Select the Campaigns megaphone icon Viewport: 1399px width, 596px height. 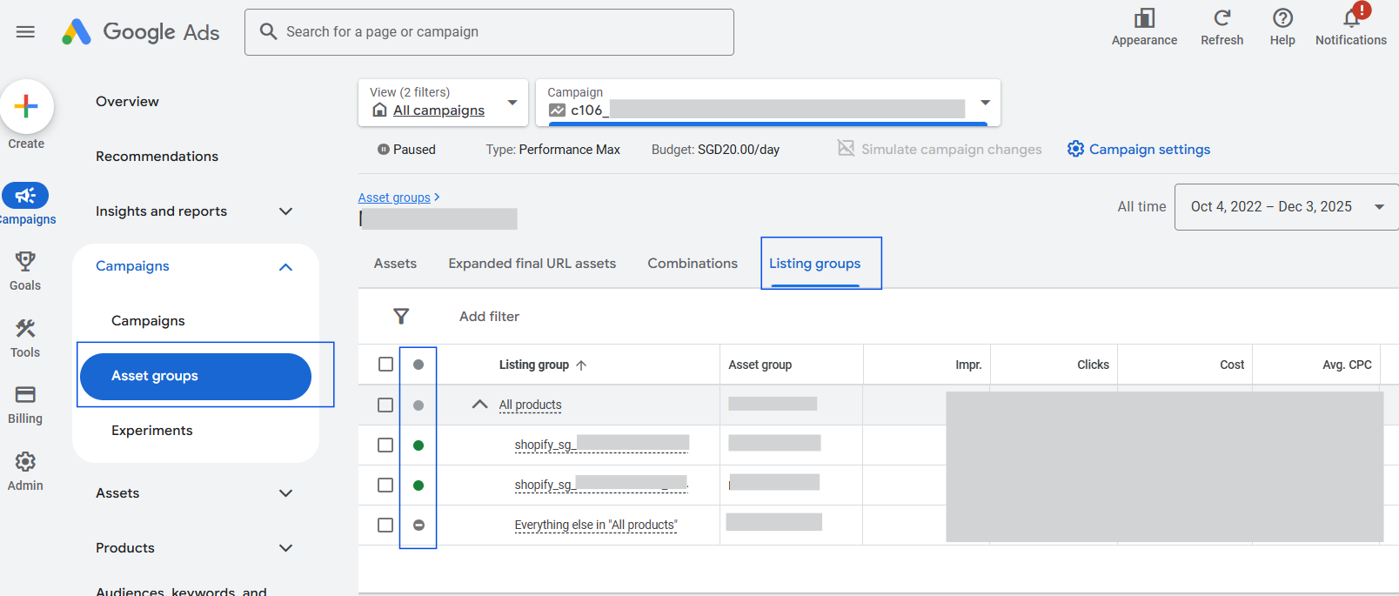(25, 195)
